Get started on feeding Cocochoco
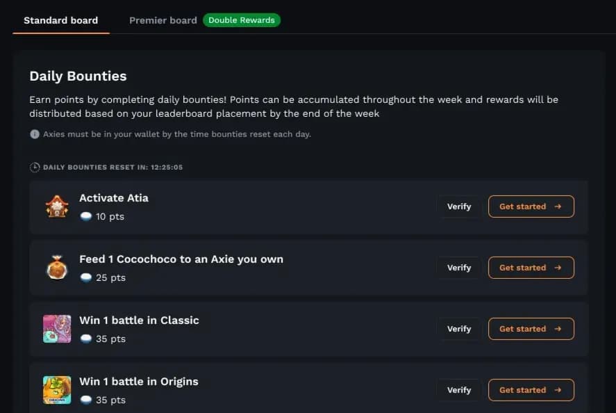 pyautogui.click(x=531, y=268)
